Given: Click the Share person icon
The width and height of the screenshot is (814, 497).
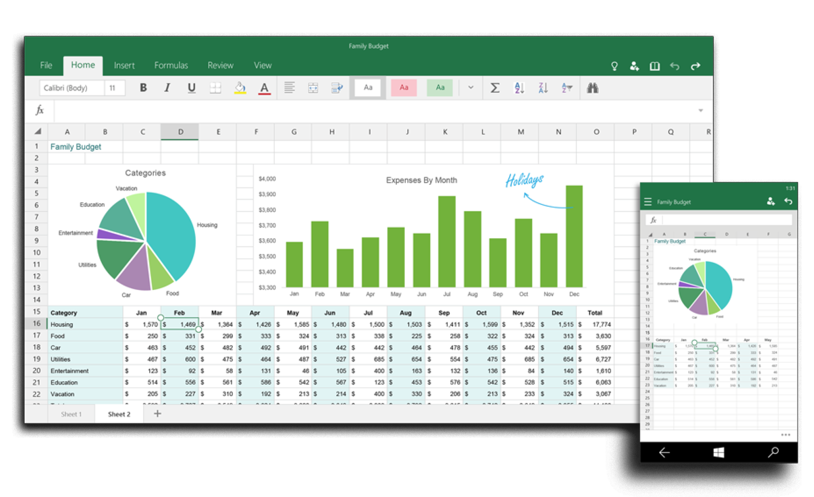Looking at the screenshot, I should 634,66.
